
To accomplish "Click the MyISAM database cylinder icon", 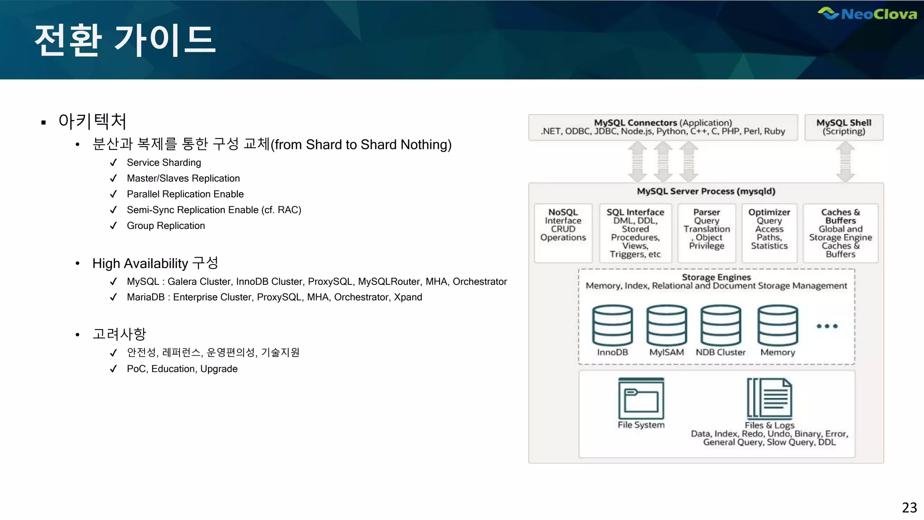I will (x=666, y=325).
